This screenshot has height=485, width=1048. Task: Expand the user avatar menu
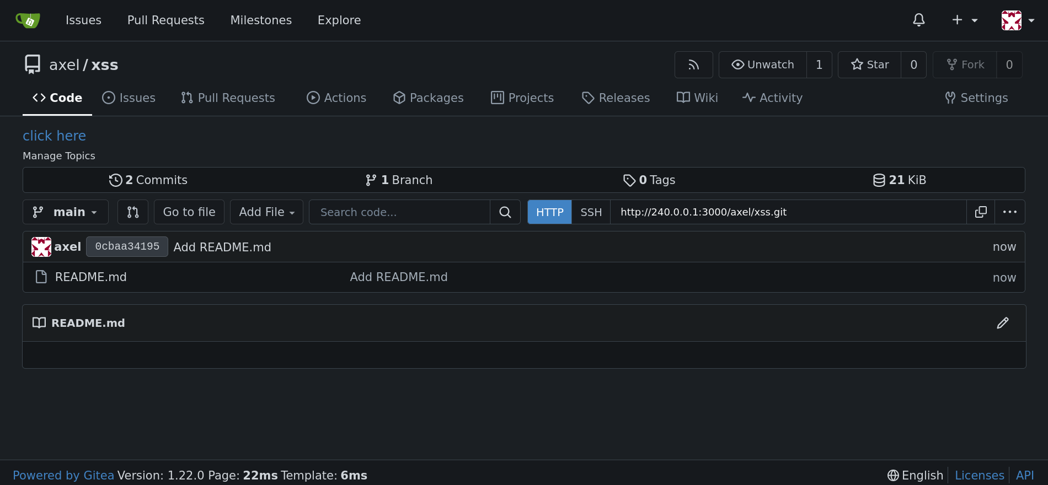(x=1018, y=20)
